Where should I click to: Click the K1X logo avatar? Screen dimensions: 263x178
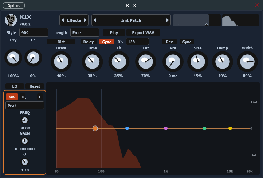click(11, 20)
